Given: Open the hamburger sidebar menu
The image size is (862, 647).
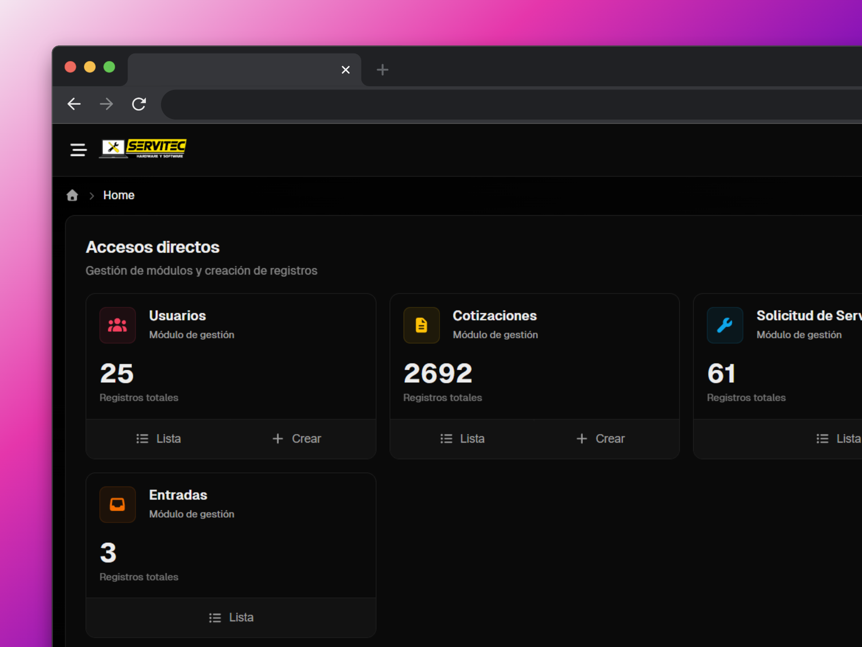Looking at the screenshot, I should tap(78, 150).
